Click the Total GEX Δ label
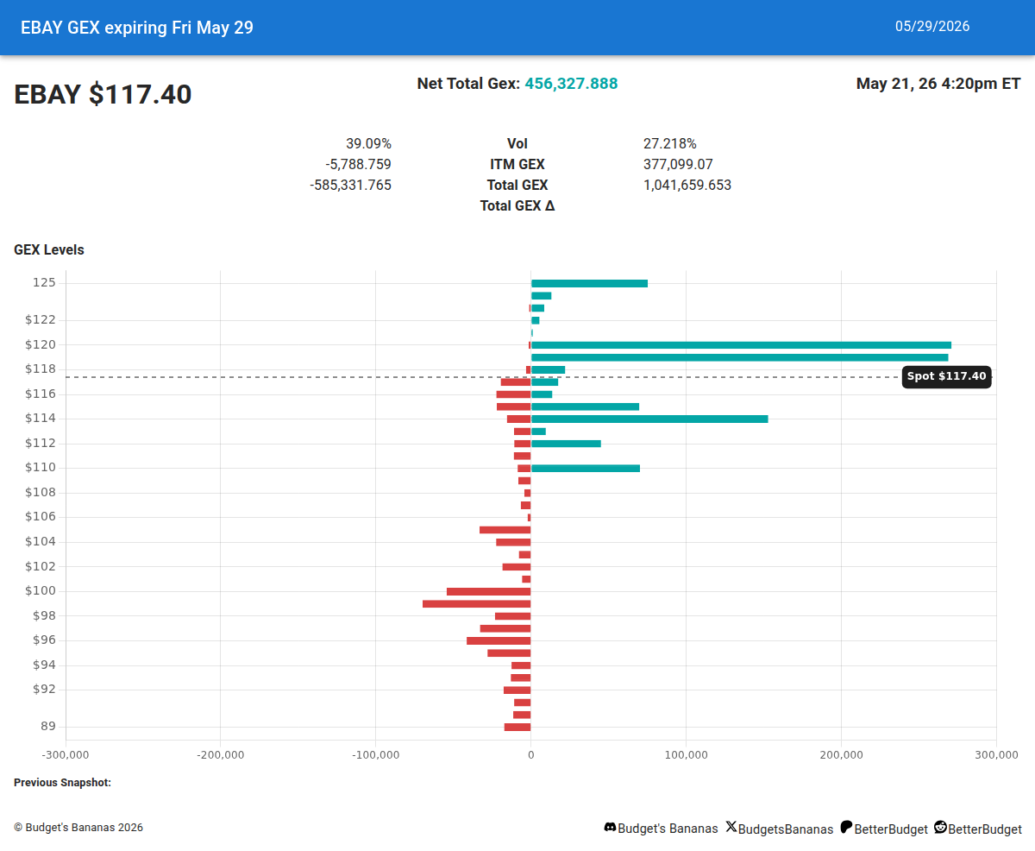Viewport: 1035px width, 851px height. click(517, 205)
